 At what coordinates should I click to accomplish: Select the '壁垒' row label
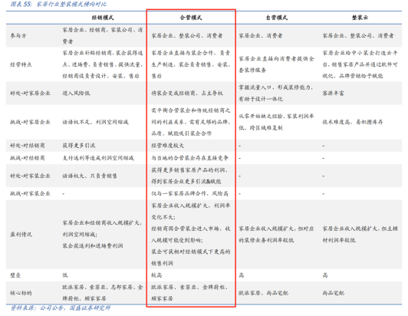15,275
